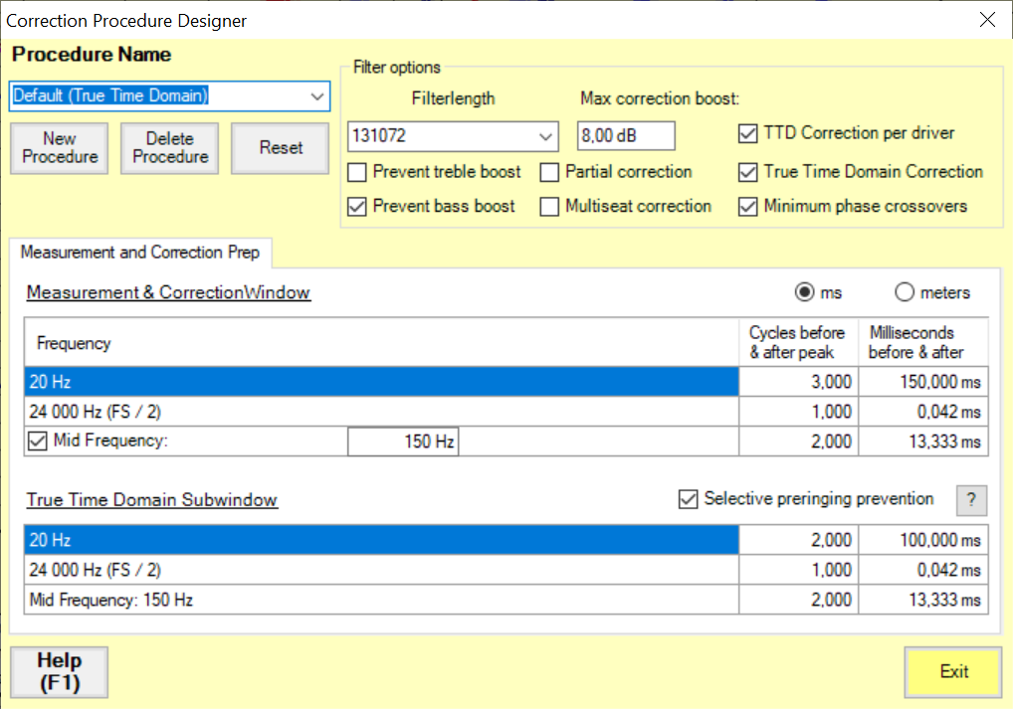The width and height of the screenshot is (1013, 709).
Task: Click the 100,000 ms subwindow cell
Action: pyautogui.click(x=923, y=540)
